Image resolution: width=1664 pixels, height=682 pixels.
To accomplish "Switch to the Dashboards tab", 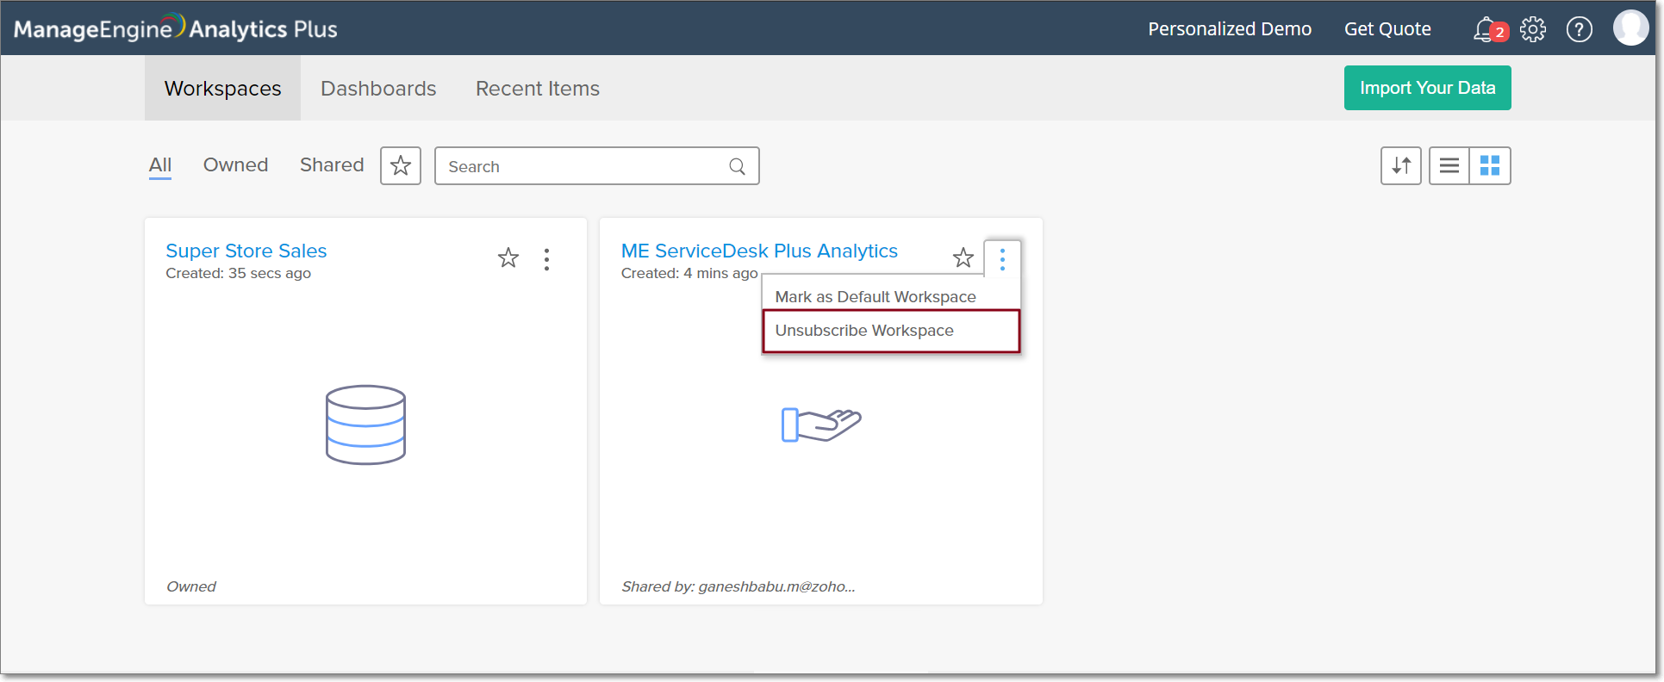I will pos(378,89).
